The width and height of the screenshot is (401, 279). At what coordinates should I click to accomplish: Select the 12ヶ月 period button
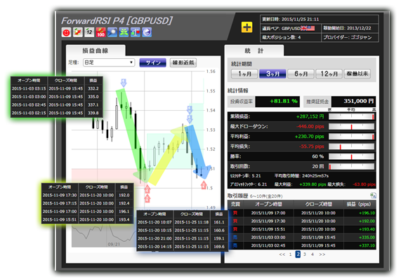329,74
